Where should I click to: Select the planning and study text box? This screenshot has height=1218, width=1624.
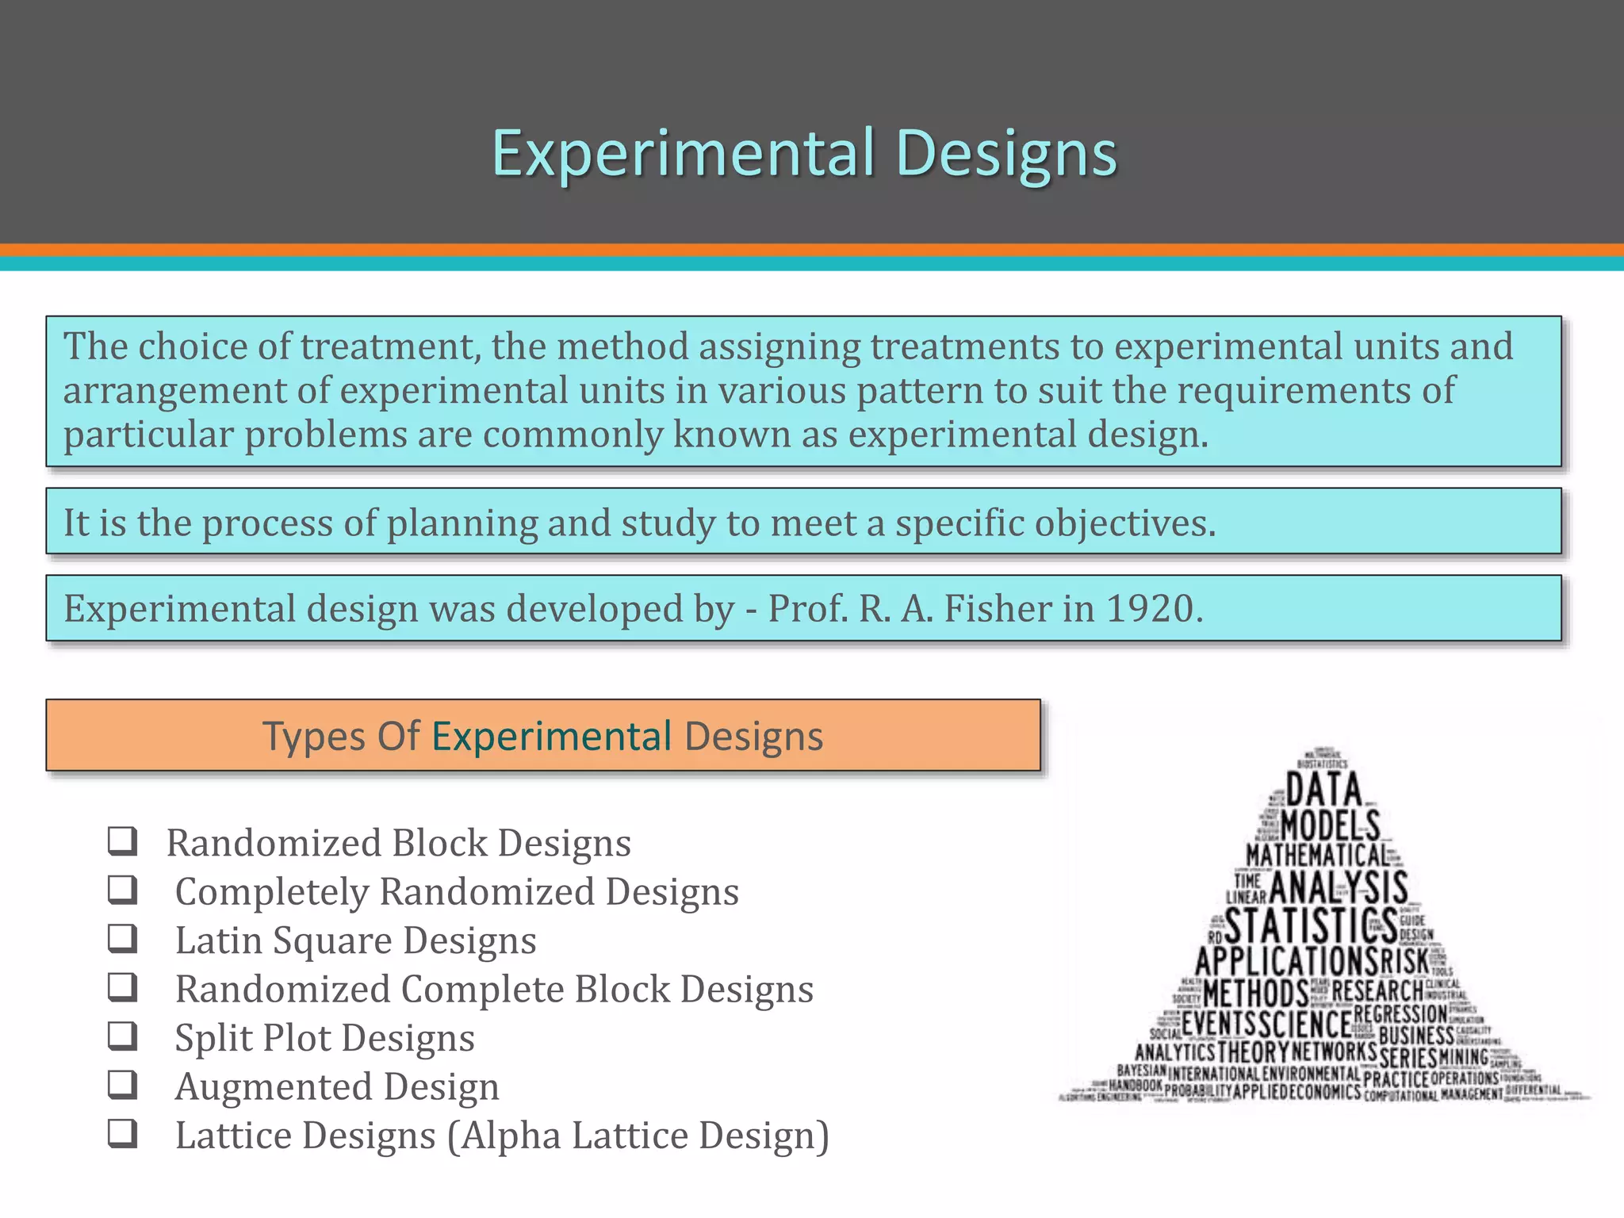tap(802, 522)
